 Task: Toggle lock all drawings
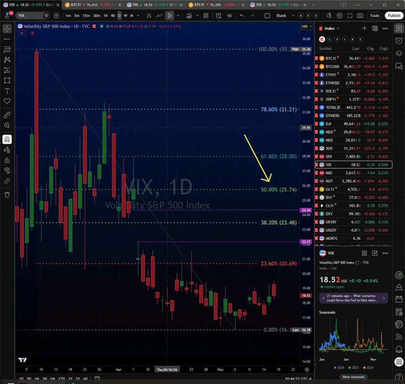(x=7, y=160)
